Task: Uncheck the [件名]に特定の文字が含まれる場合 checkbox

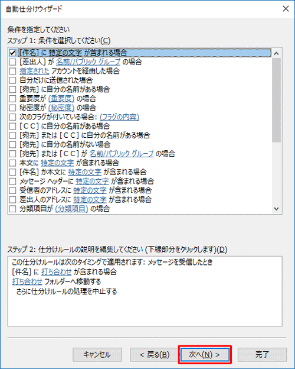Action: (x=12, y=53)
